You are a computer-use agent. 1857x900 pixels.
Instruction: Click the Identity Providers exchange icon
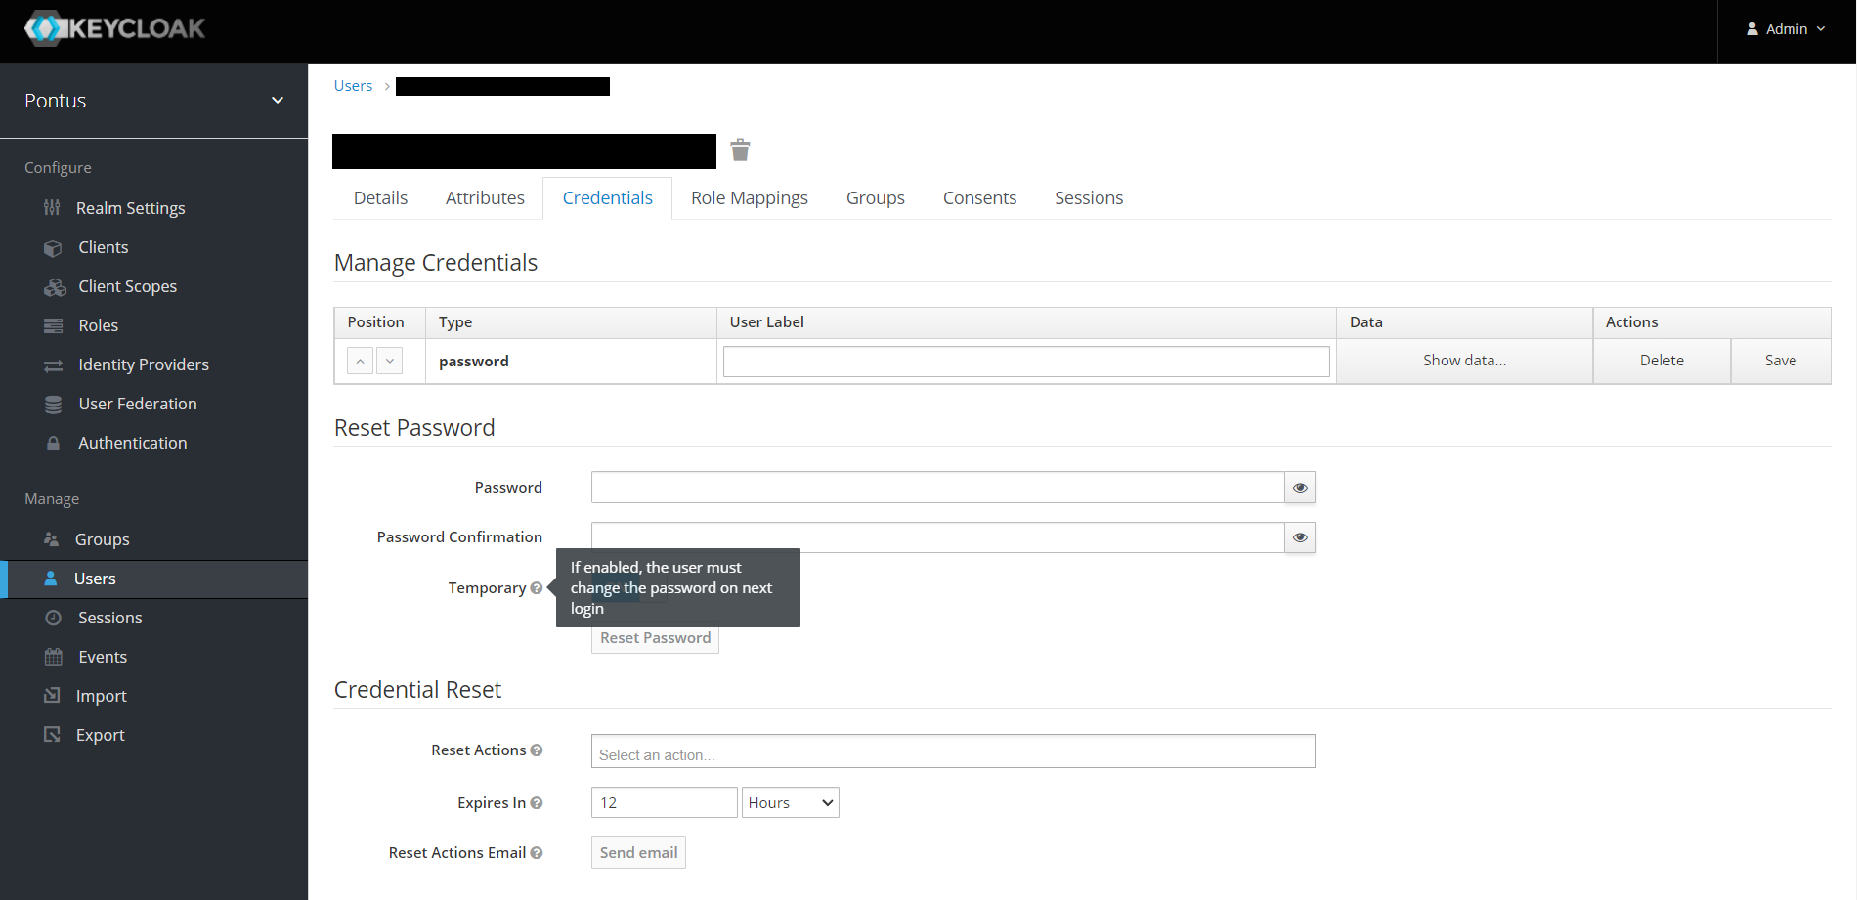53,365
